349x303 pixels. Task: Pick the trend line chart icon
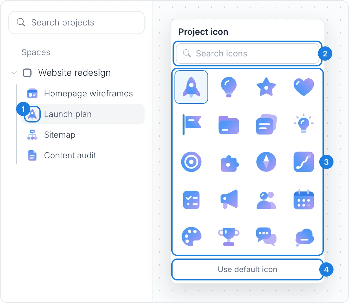303,162
